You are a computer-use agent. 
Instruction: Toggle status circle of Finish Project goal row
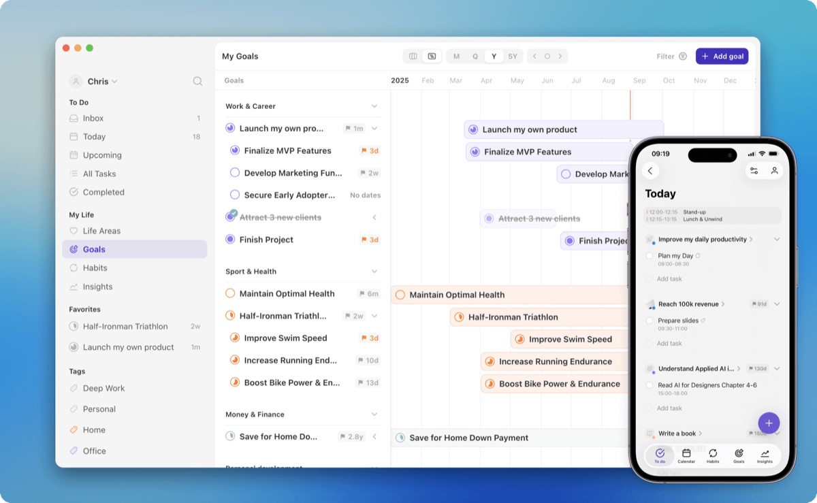coord(230,240)
